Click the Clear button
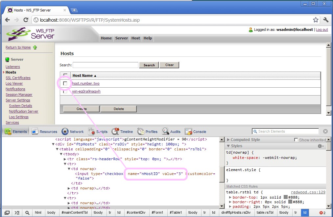Viewport: 333px width, 217px height. click(x=169, y=65)
